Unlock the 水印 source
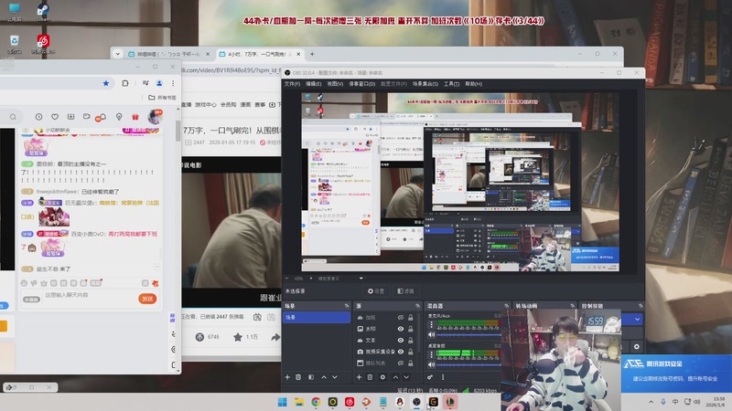Image resolution: width=732 pixels, height=411 pixels. 410,329
